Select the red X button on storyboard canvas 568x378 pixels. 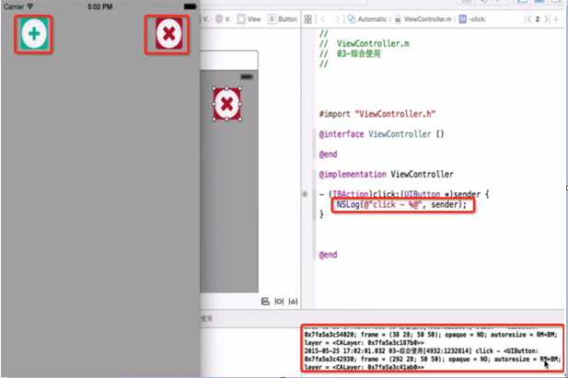pyautogui.click(x=226, y=104)
